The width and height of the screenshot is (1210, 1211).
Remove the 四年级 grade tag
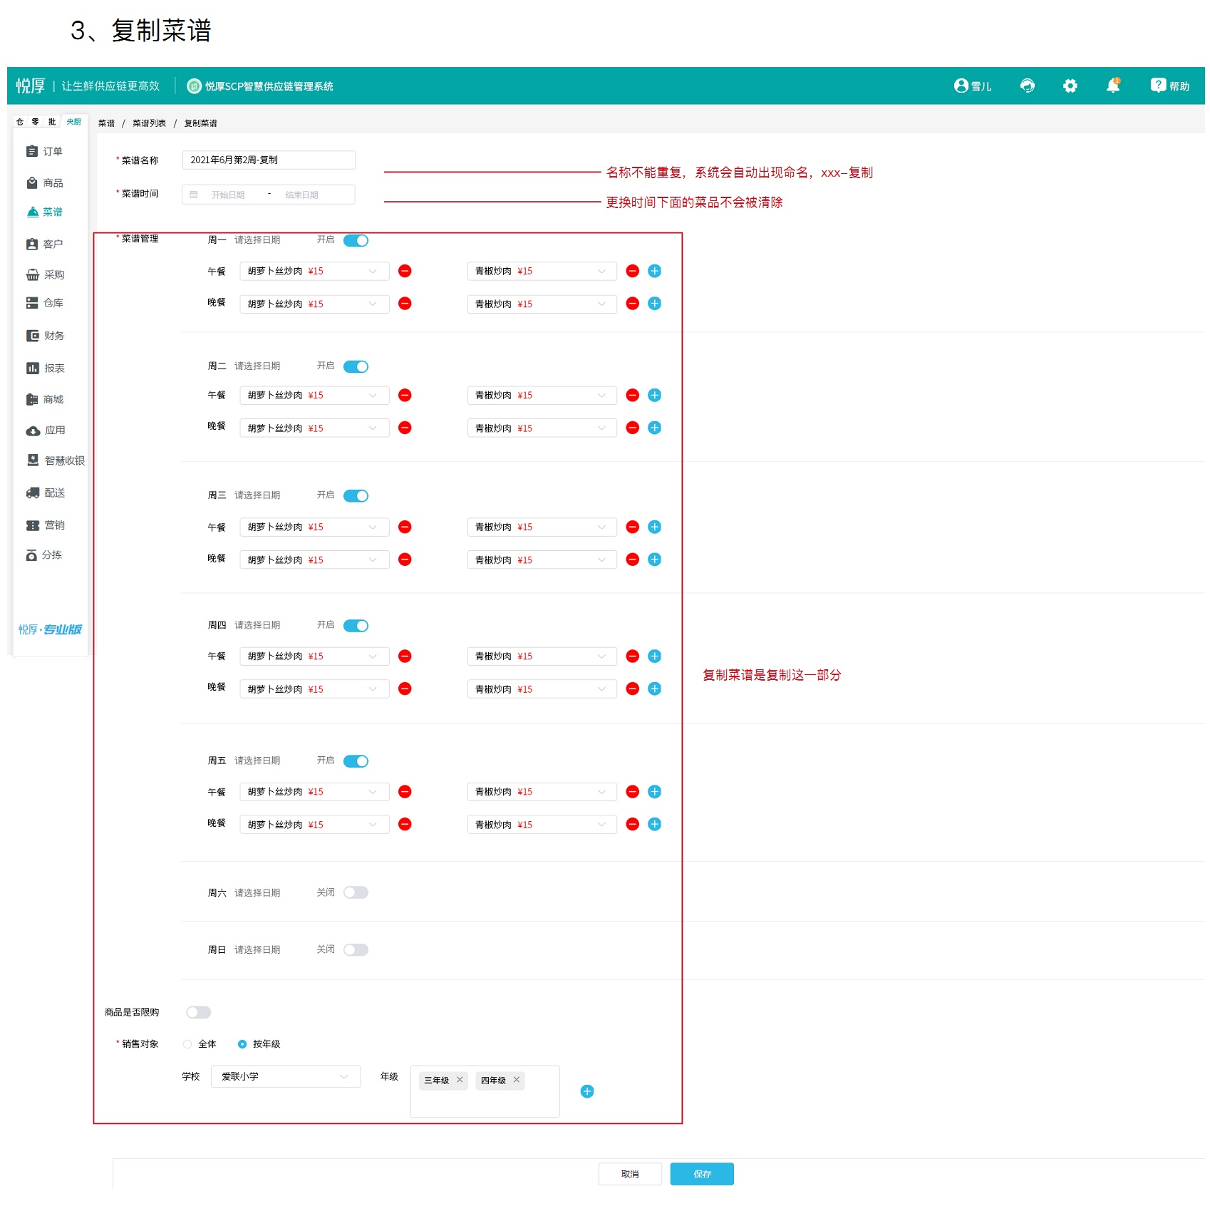tap(517, 1080)
